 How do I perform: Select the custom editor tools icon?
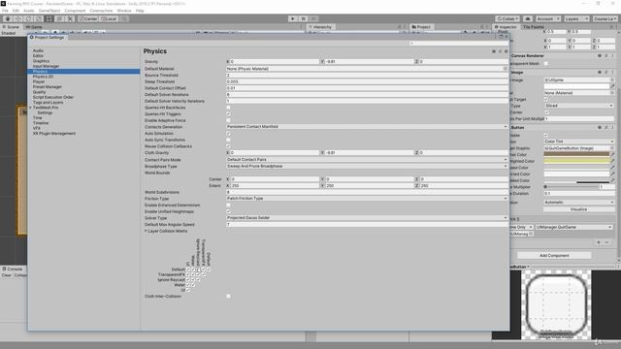point(70,18)
